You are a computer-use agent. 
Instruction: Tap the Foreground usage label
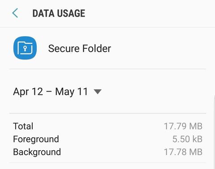point(36,139)
